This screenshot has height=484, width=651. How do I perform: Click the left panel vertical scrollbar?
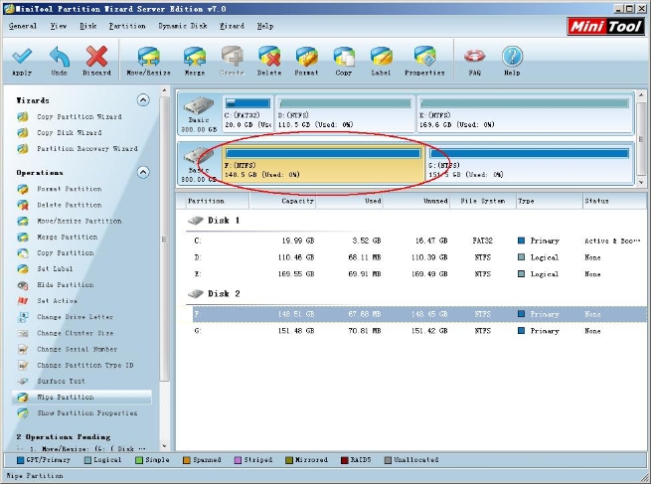[x=165, y=239]
